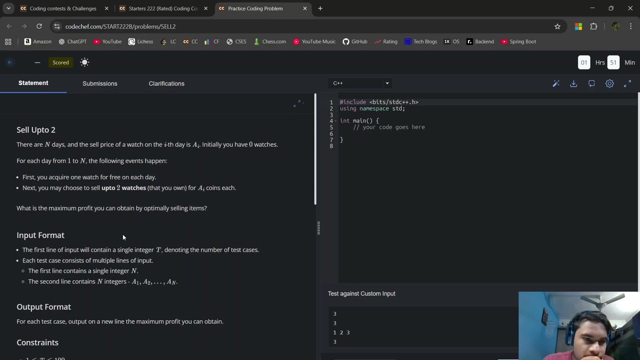This screenshot has width=640, height=360.
Task: Open the Clarifications tab
Action: point(166,83)
